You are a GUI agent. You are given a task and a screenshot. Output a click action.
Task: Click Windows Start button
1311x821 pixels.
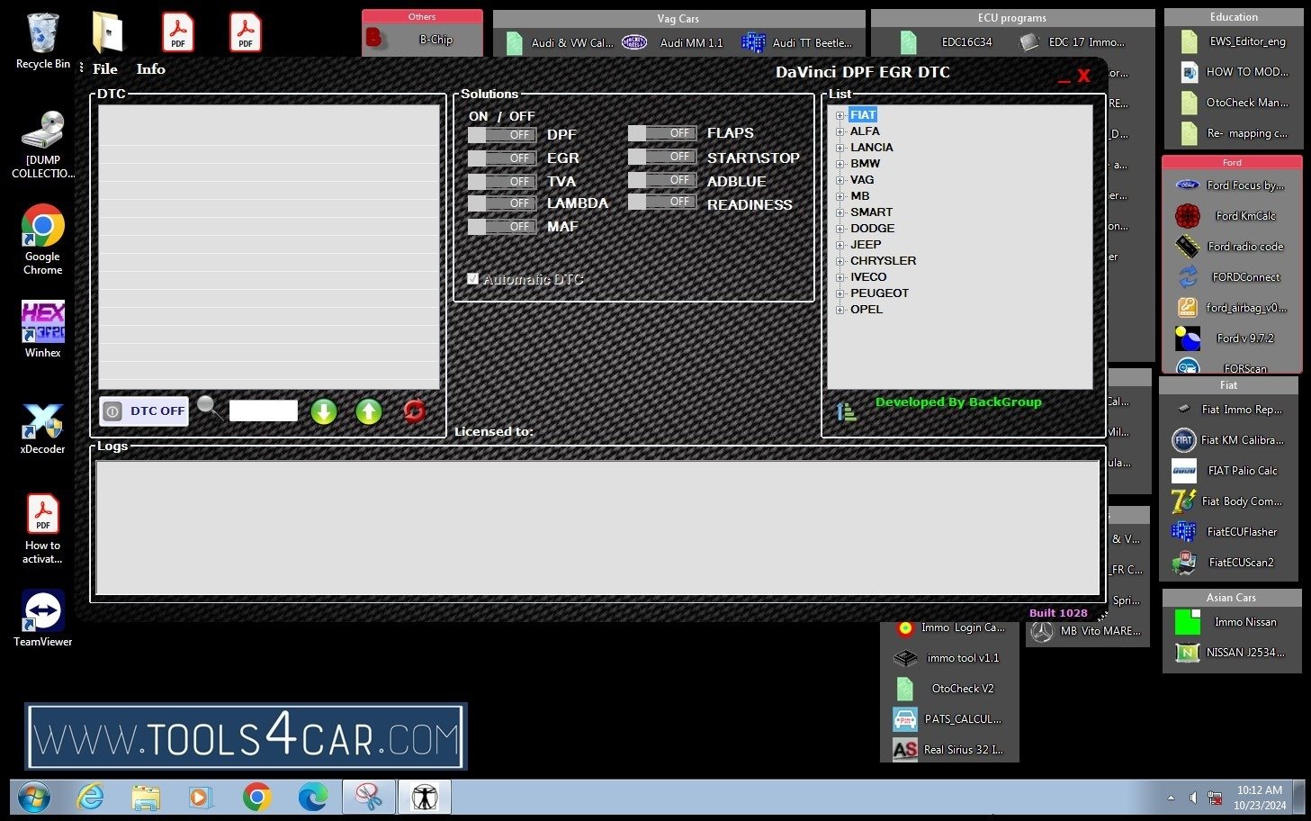34,798
